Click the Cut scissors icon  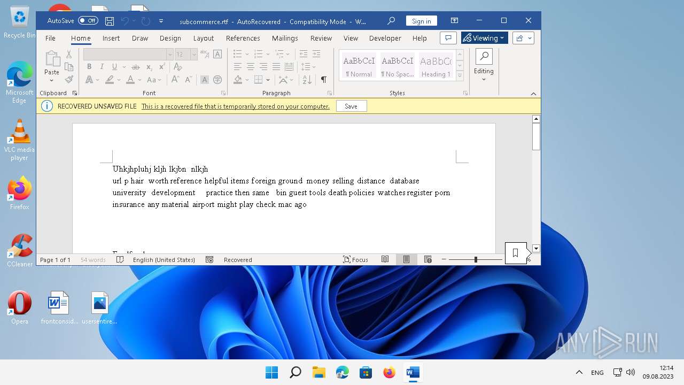[69, 55]
